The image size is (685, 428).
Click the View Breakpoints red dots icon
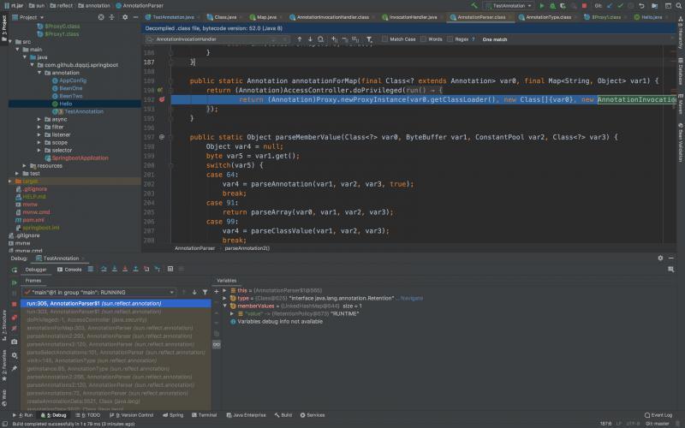[14, 316]
